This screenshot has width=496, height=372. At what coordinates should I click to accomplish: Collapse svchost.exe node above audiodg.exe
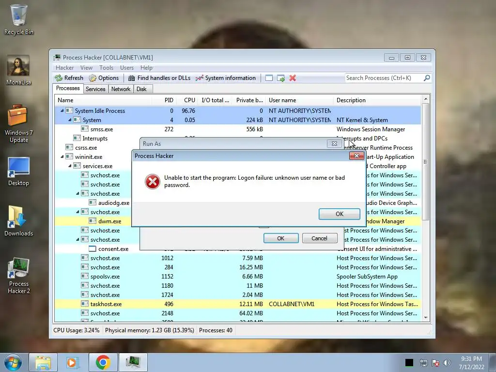(77, 193)
